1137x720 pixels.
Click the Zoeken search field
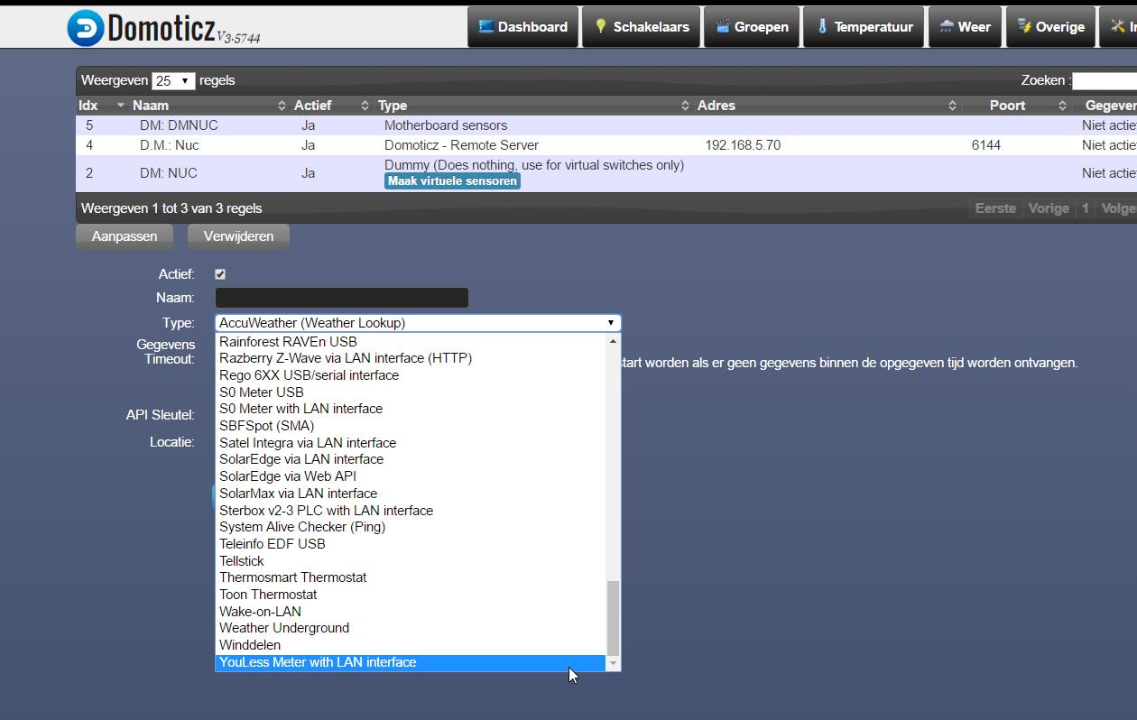[1105, 80]
